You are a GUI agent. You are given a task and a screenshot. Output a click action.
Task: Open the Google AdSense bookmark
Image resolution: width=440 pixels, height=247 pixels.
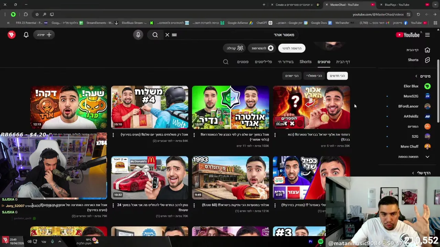pos(240,23)
